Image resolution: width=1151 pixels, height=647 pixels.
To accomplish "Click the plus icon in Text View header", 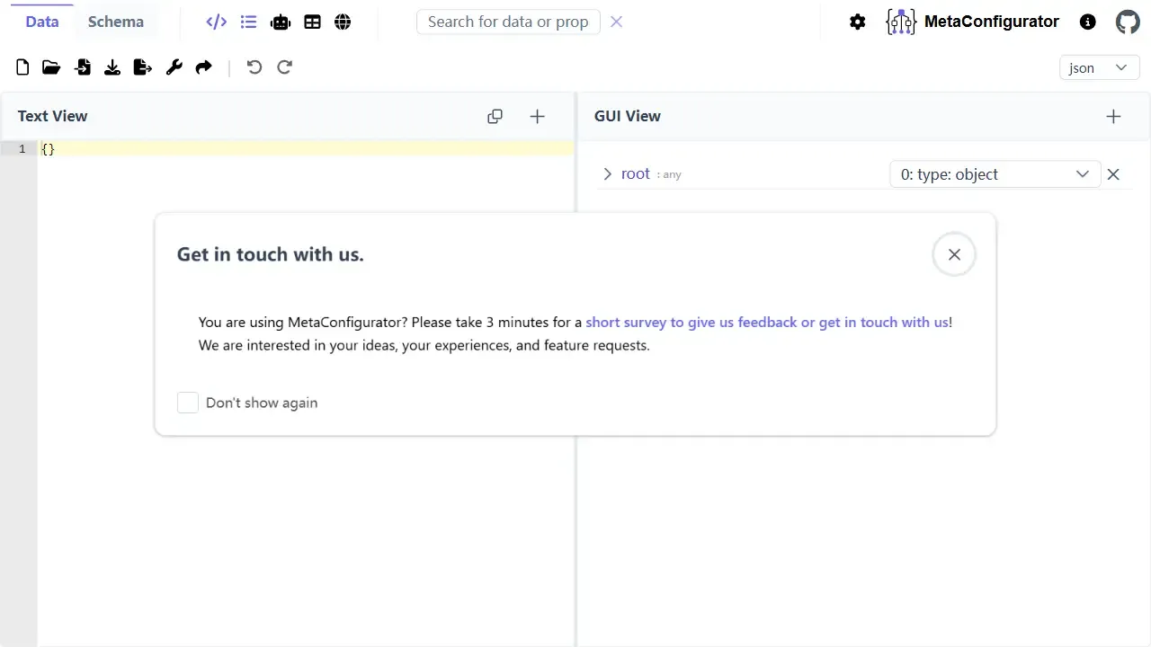I will [x=538, y=116].
